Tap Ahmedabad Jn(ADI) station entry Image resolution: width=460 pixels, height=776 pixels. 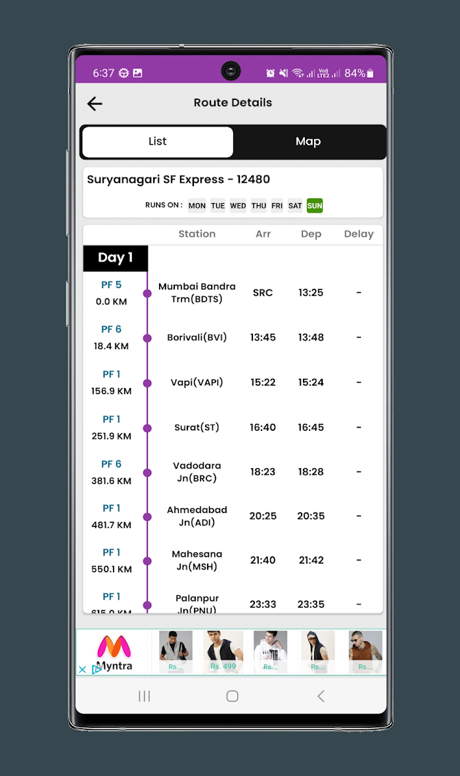click(197, 516)
